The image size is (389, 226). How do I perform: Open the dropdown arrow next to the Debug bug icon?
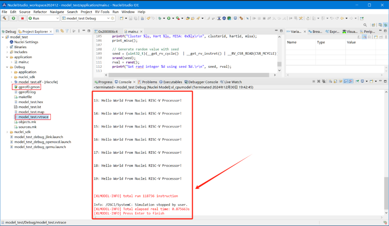[x=164, y=18]
